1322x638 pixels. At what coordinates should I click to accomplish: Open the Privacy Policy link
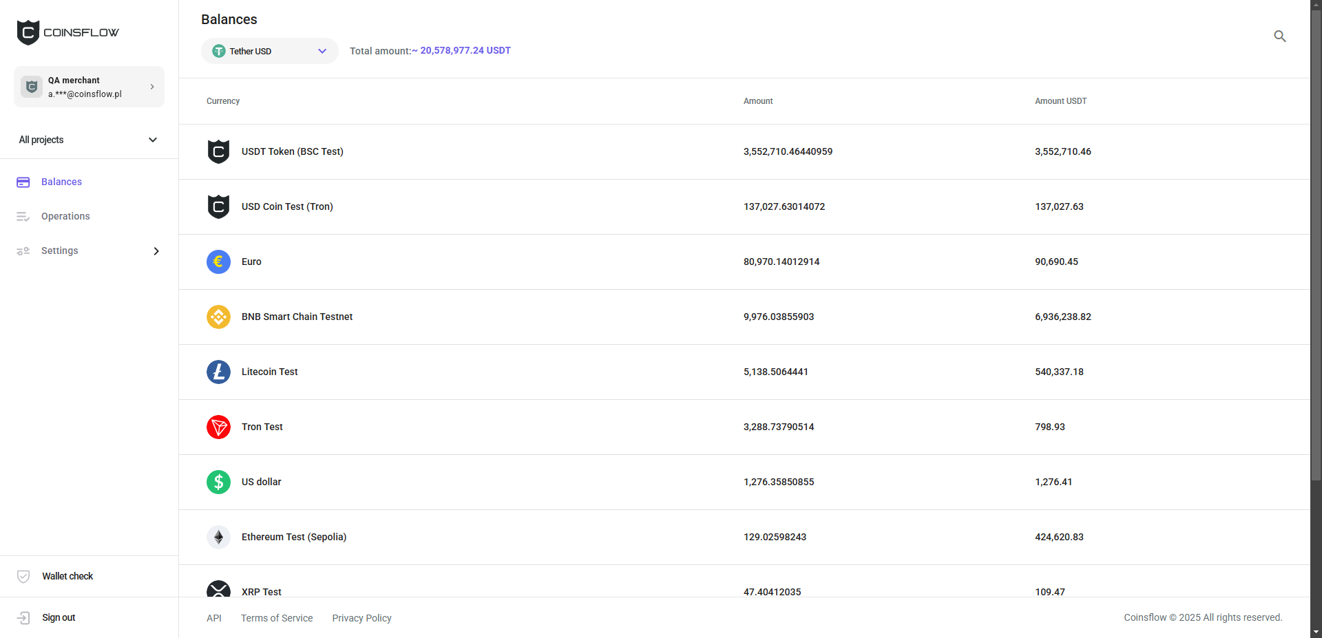[361, 618]
